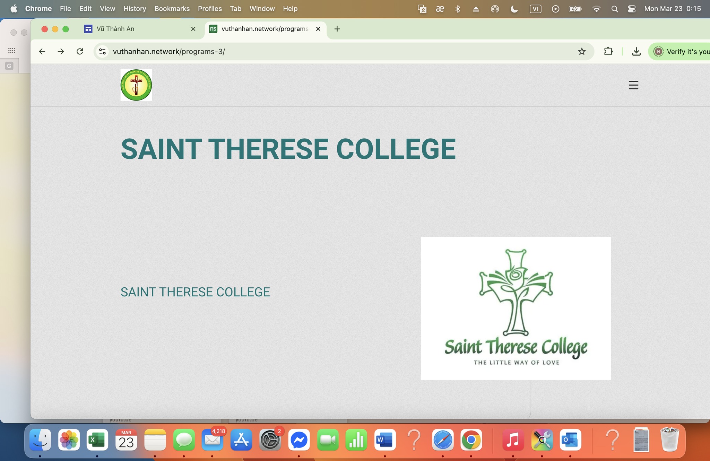Viewport: 710px width, 461px height.
Task: Open the Profiles menu
Action: coord(210,9)
